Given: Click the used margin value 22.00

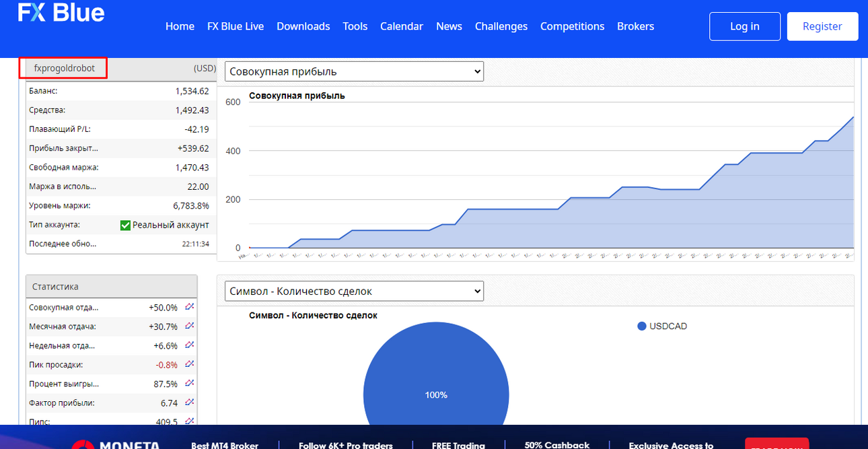Looking at the screenshot, I should (198, 186).
